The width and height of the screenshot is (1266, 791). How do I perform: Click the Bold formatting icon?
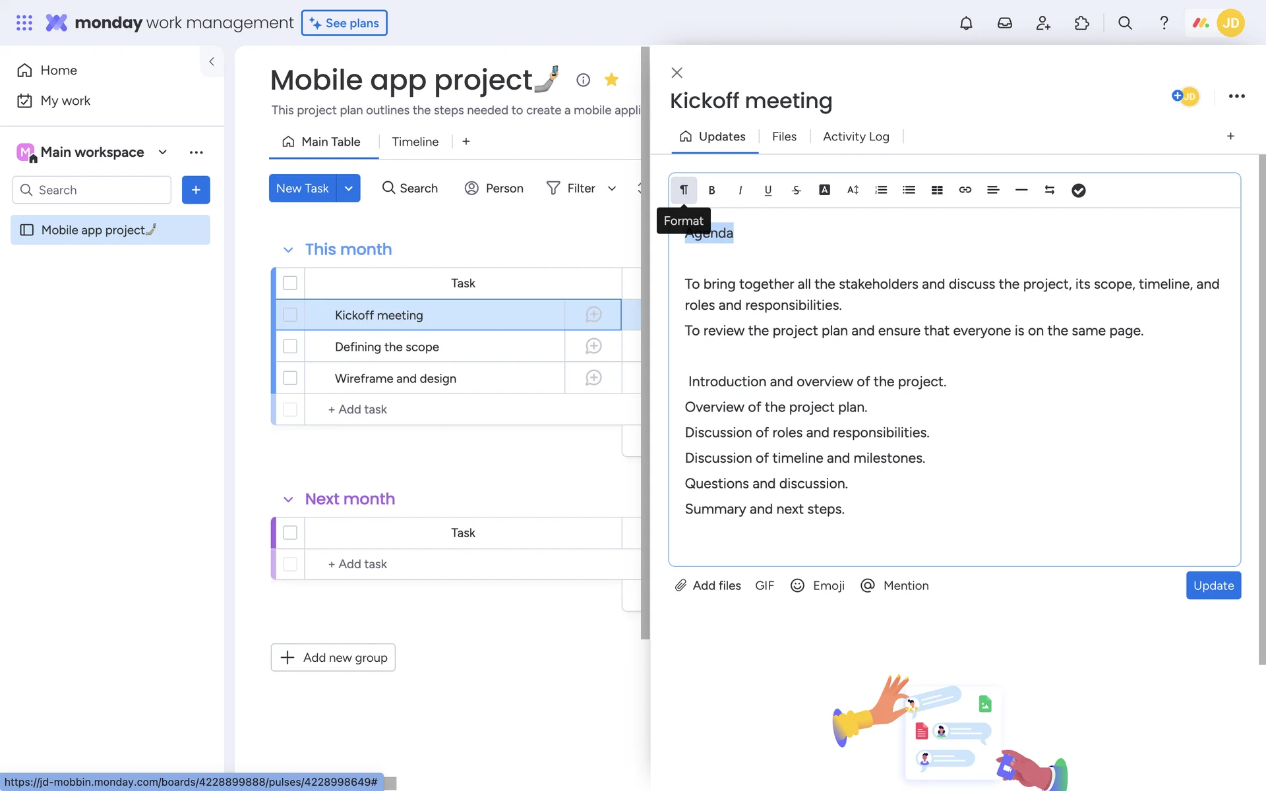point(711,190)
